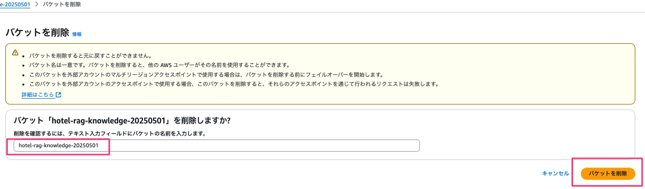Cancel deletion with the キャンセル button
Viewport: 645px width, 189px height.
pyautogui.click(x=556, y=173)
